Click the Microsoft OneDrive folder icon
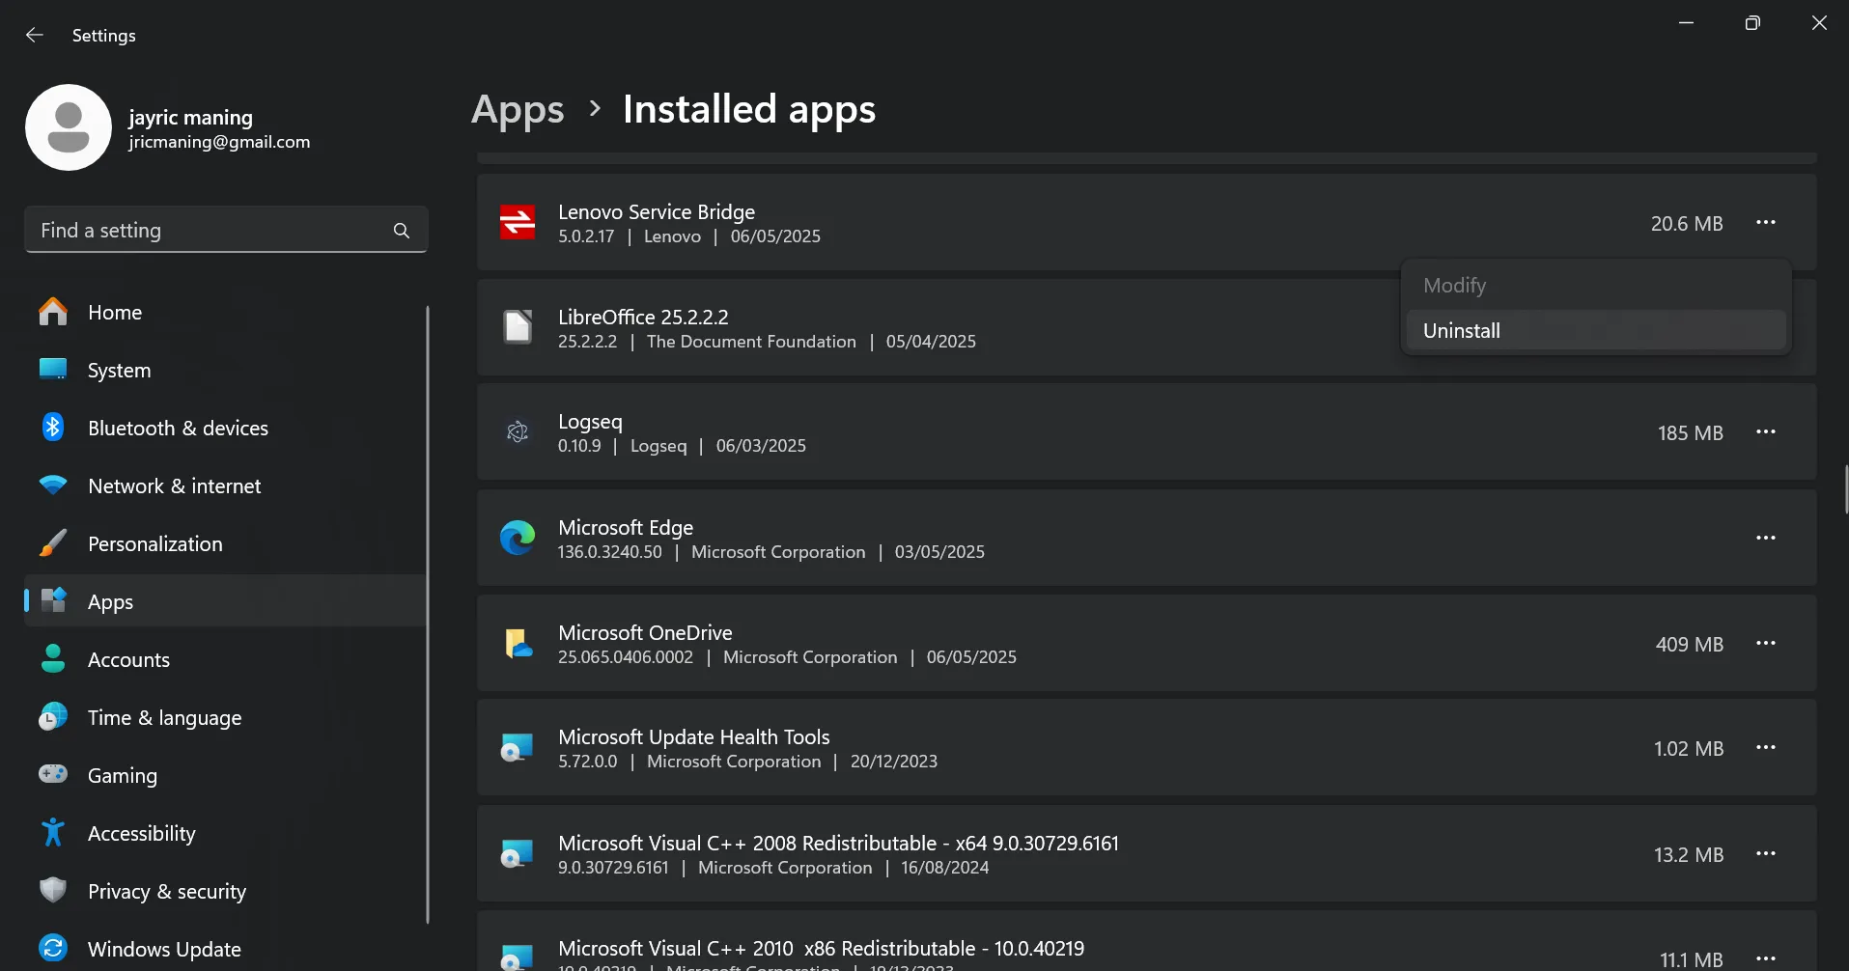The height and width of the screenshot is (971, 1849). pos(518,643)
